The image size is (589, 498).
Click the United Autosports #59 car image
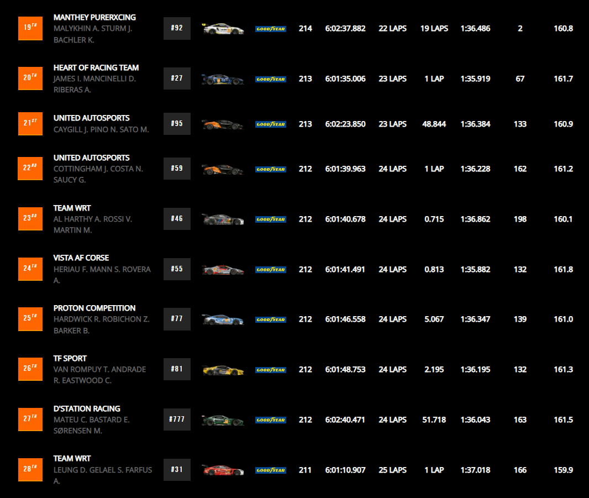coord(223,169)
